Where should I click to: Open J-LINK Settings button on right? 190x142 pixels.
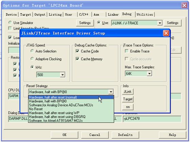[x=173, y=23]
